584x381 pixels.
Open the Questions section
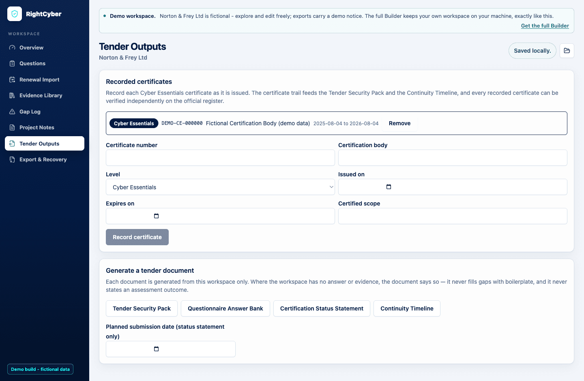(x=45, y=63)
